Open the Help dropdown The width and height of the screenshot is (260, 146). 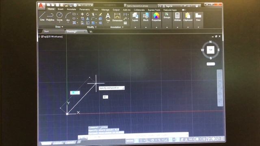200,6
